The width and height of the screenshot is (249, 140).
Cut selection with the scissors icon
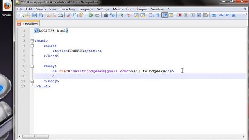[69, 15]
